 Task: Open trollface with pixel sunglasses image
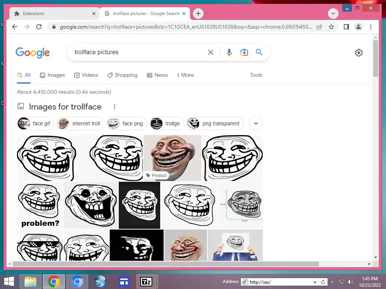[40, 245]
